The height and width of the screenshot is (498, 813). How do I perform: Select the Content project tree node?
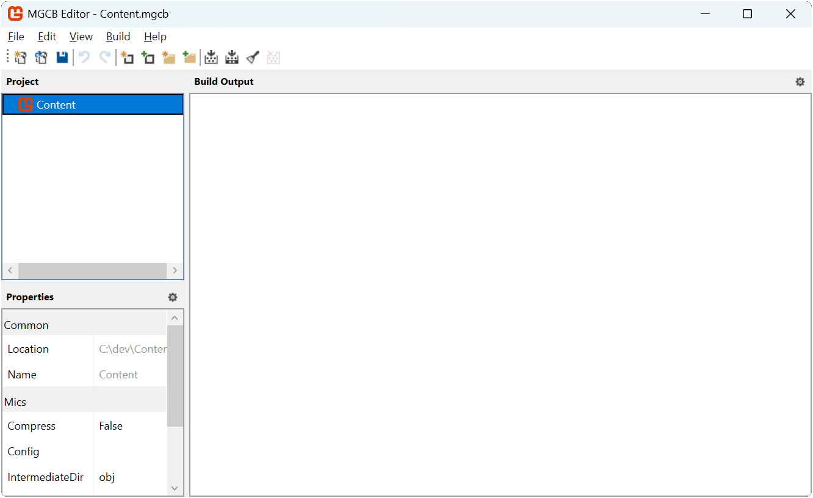tap(93, 104)
